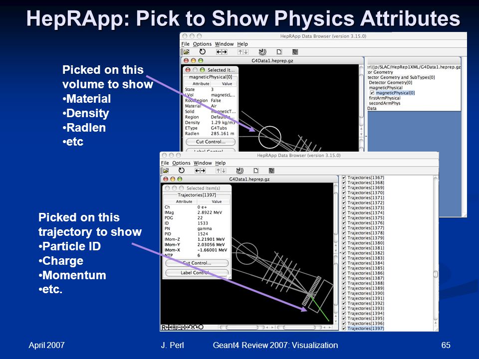
Task: Click the blank page icon in the front window toolbar
Action: tap(256, 171)
